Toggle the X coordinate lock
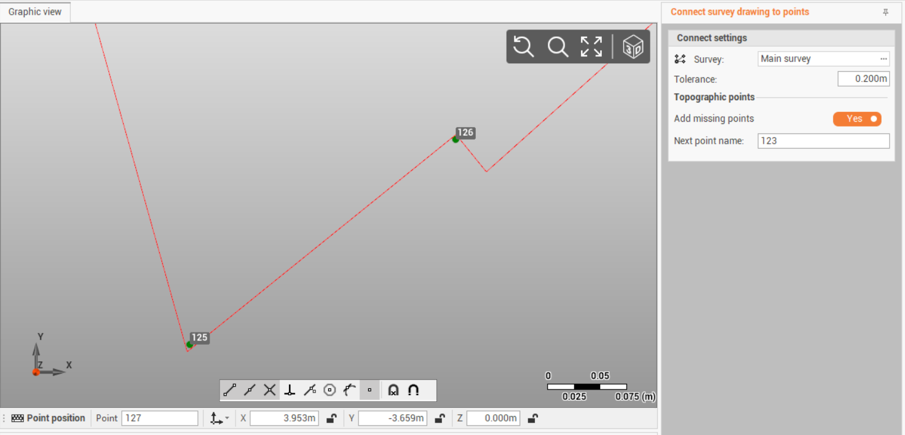The image size is (905, 435). (x=331, y=418)
